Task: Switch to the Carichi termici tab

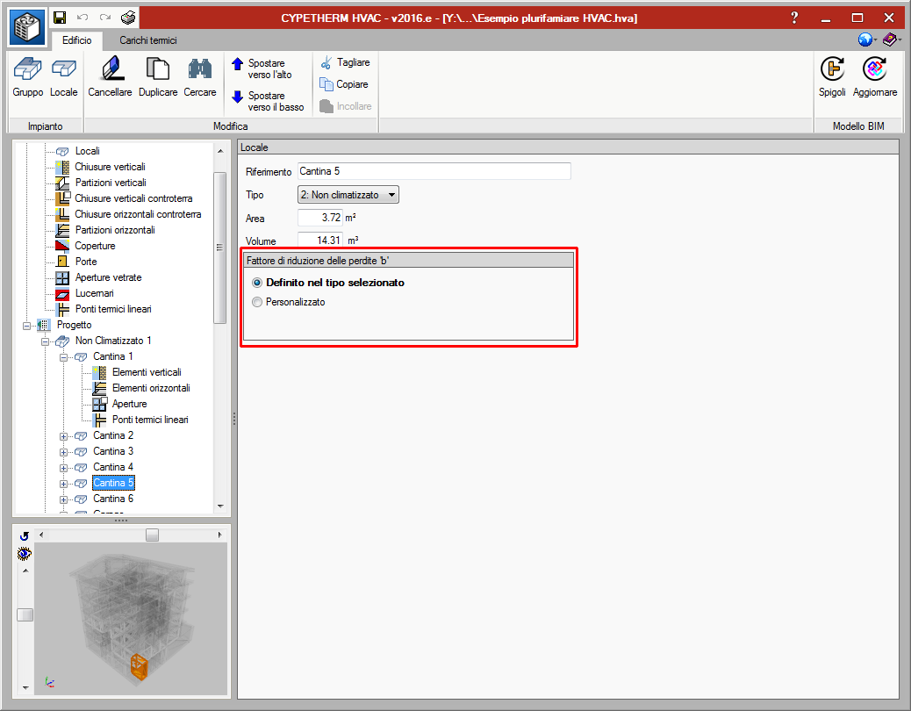Action: 148,40
